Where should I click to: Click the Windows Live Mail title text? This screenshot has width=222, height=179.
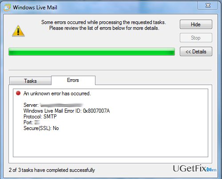pos(35,8)
